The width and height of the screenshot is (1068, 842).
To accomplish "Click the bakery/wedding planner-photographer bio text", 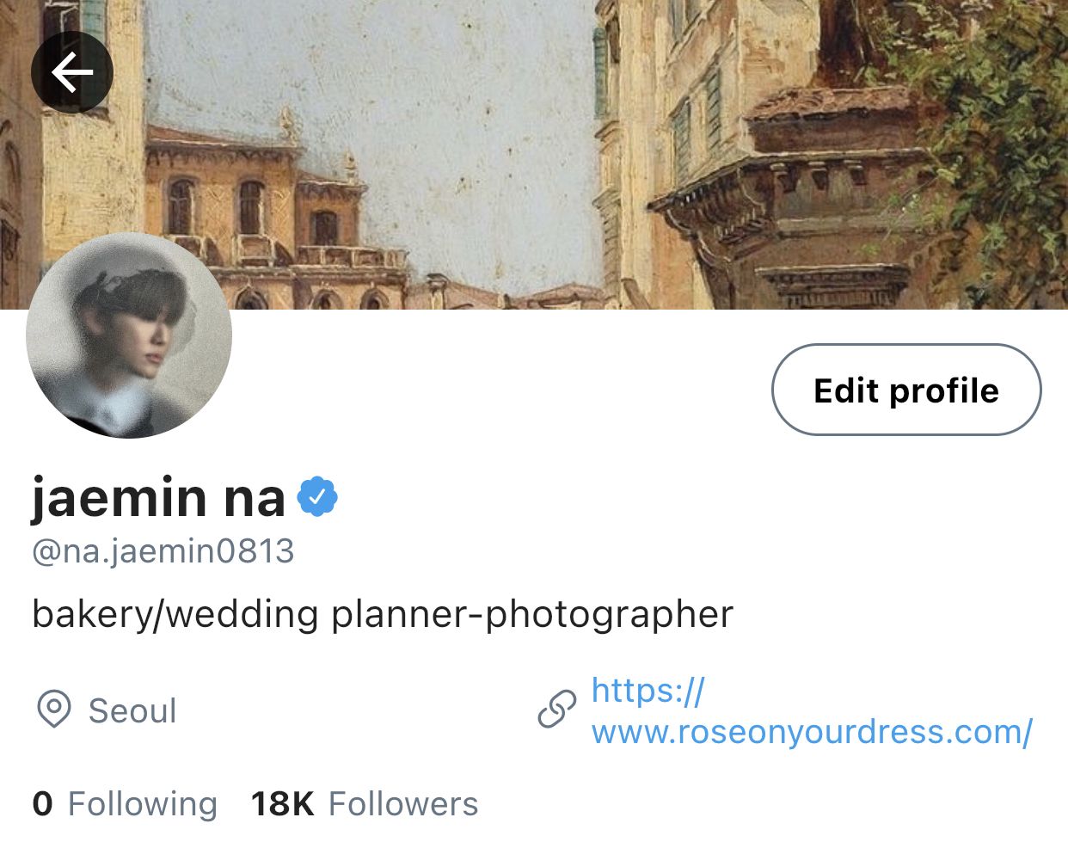I will click(x=383, y=614).
